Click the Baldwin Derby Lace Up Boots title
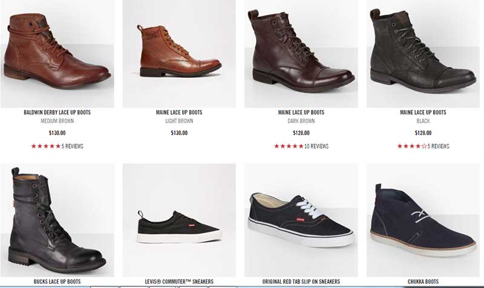This screenshot has width=484, height=288. click(57, 112)
